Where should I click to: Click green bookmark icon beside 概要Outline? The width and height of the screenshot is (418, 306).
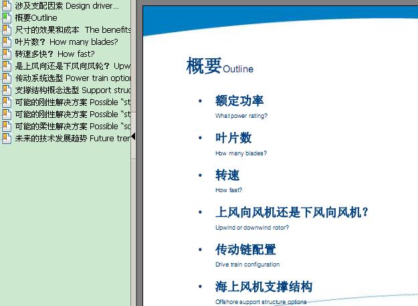tap(7, 18)
